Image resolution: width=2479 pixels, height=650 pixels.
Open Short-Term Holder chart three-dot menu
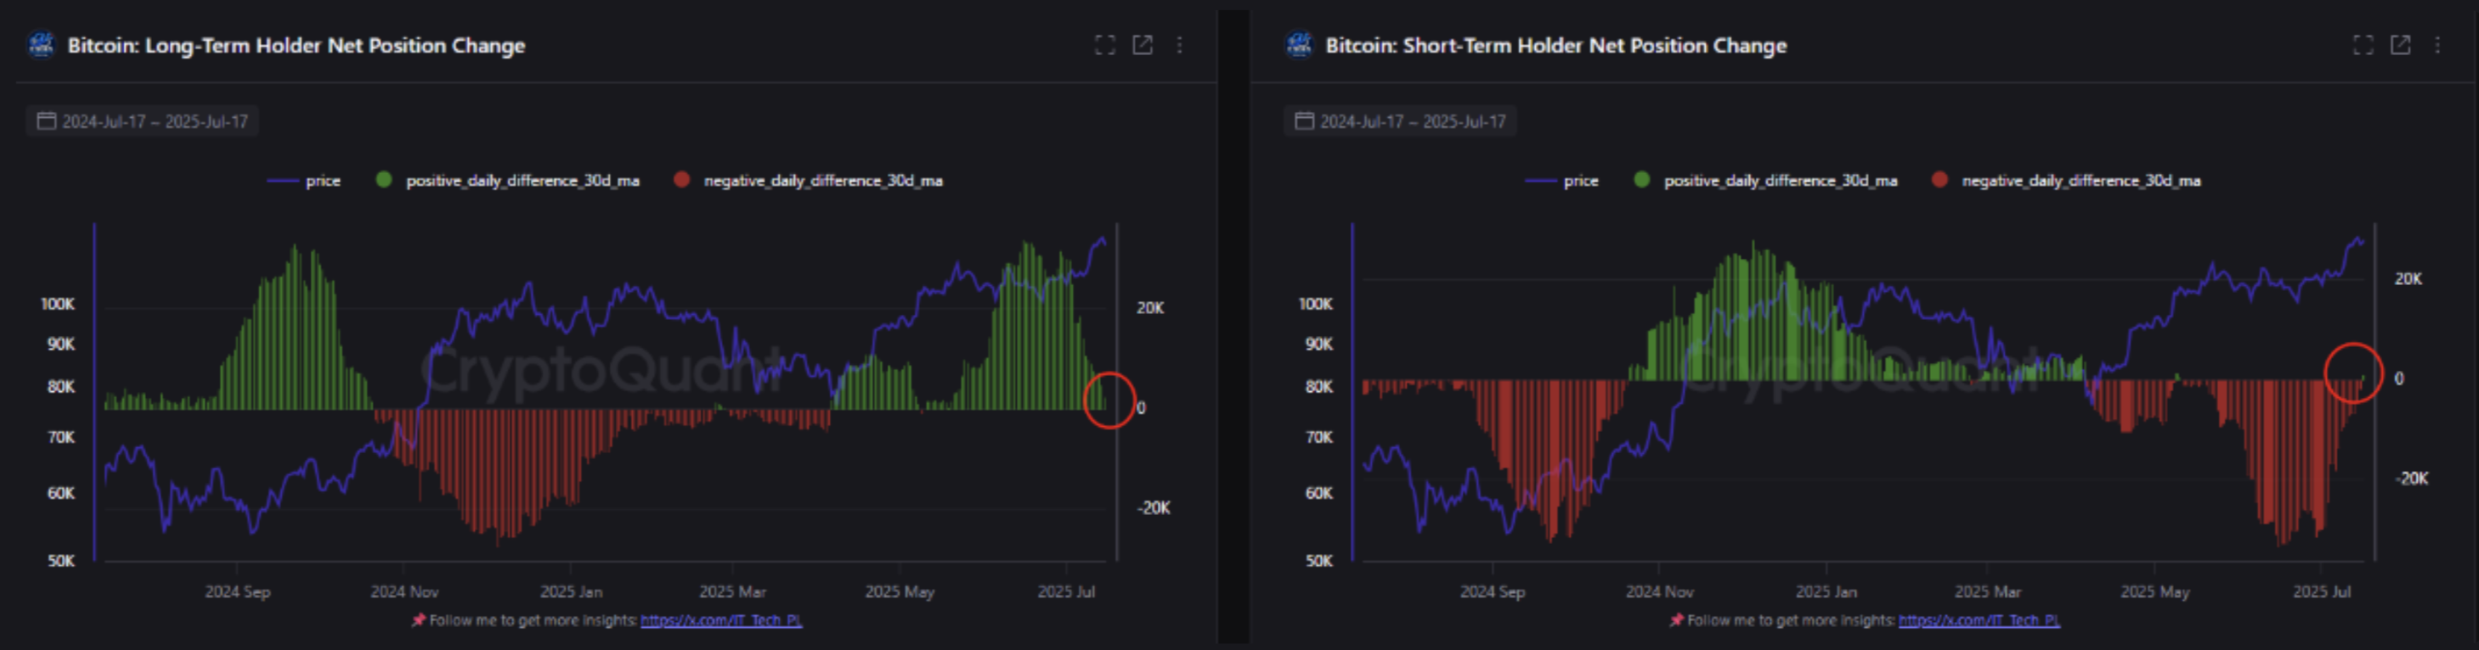tap(2437, 45)
